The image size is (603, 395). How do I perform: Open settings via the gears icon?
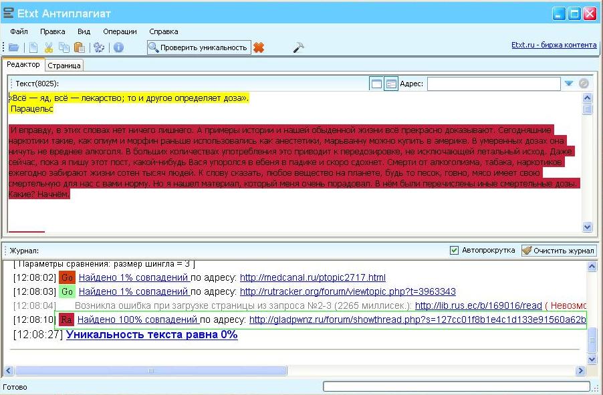click(x=99, y=47)
